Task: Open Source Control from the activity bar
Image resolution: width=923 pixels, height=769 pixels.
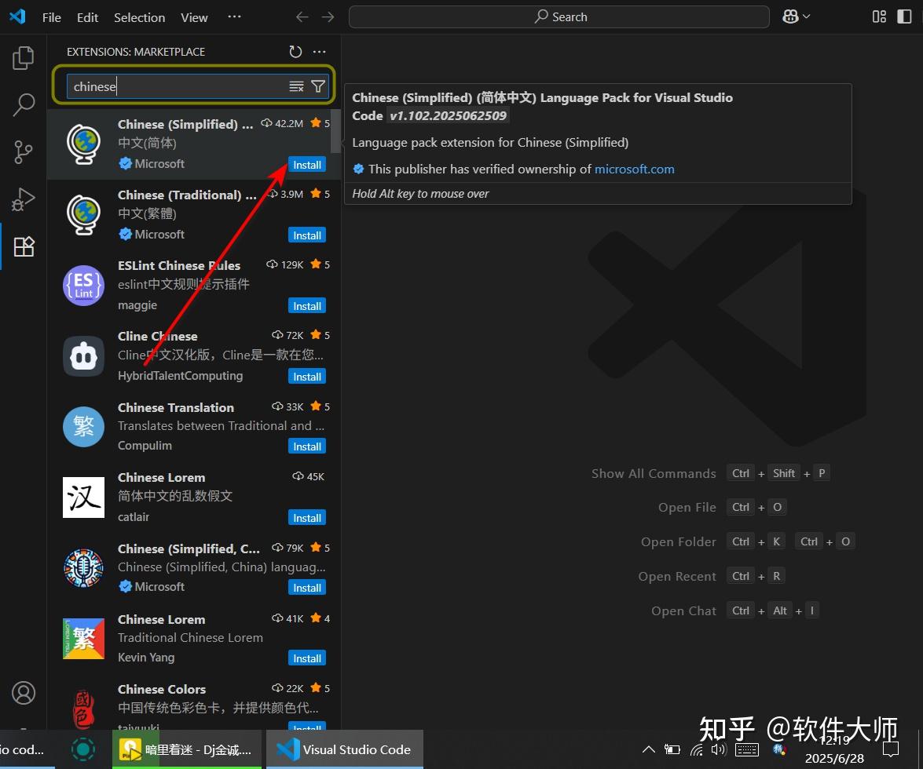Action: tap(23, 151)
